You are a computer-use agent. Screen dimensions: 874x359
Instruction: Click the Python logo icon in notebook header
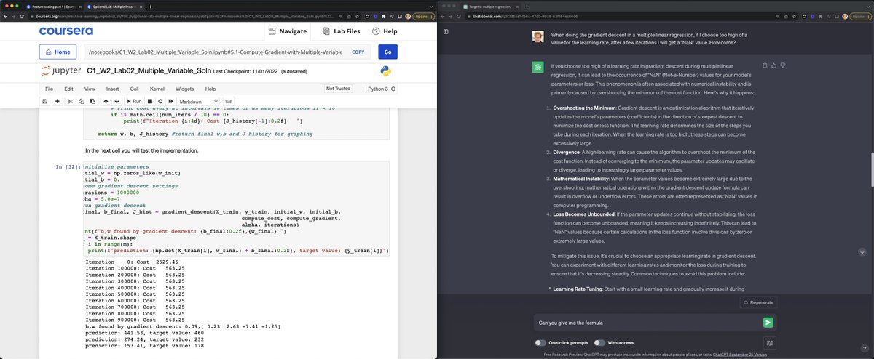pos(386,71)
